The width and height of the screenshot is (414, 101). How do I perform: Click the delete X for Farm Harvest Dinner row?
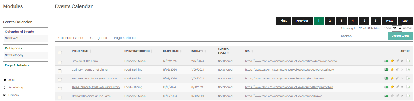click(402, 78)
